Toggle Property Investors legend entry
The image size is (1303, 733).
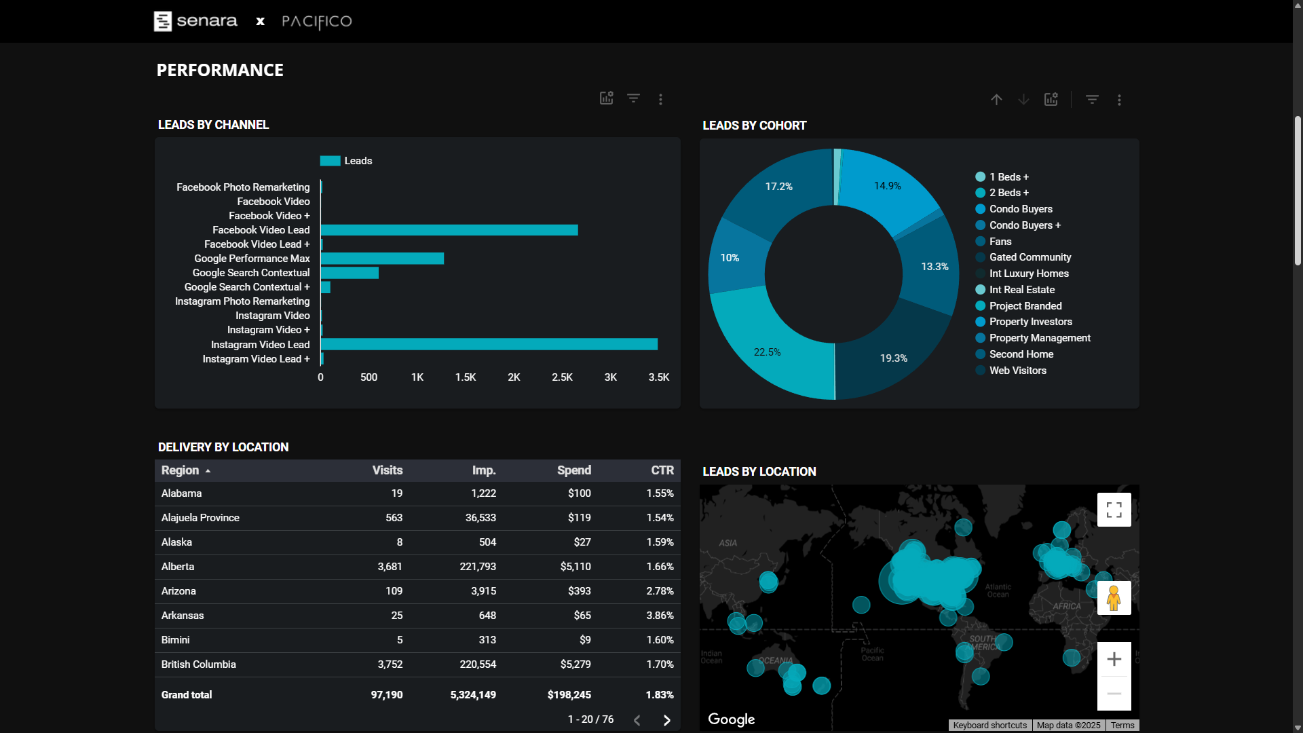1030,322
